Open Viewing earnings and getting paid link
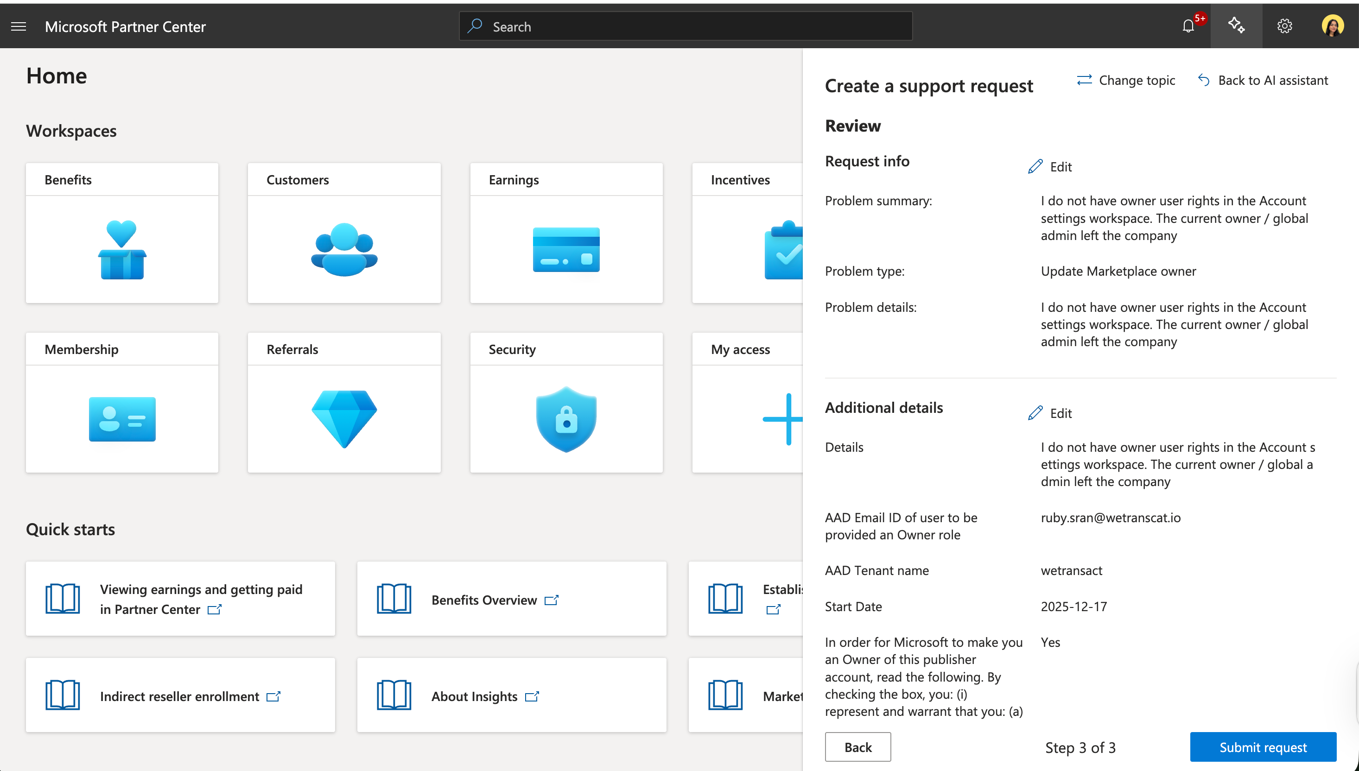 tap(201, 600)
